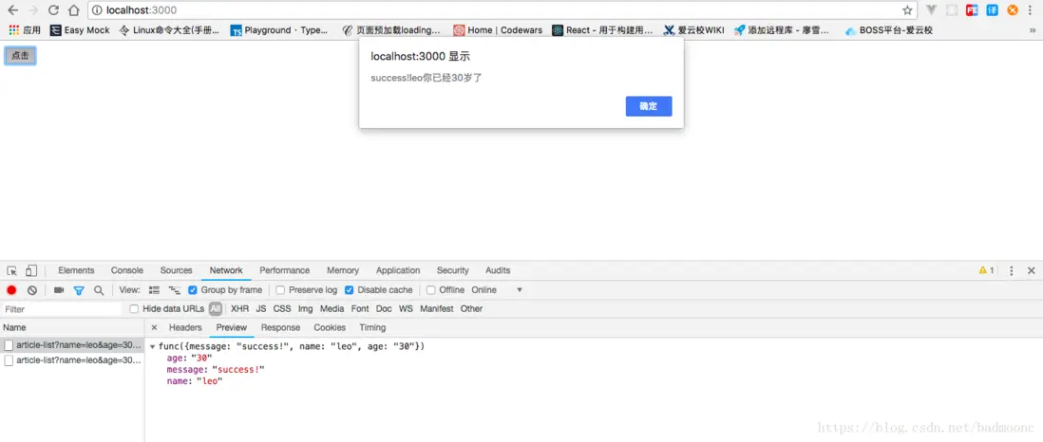Clear the network log
The height and width of the screenshot is (442, 1043).
tap(32, 290)
